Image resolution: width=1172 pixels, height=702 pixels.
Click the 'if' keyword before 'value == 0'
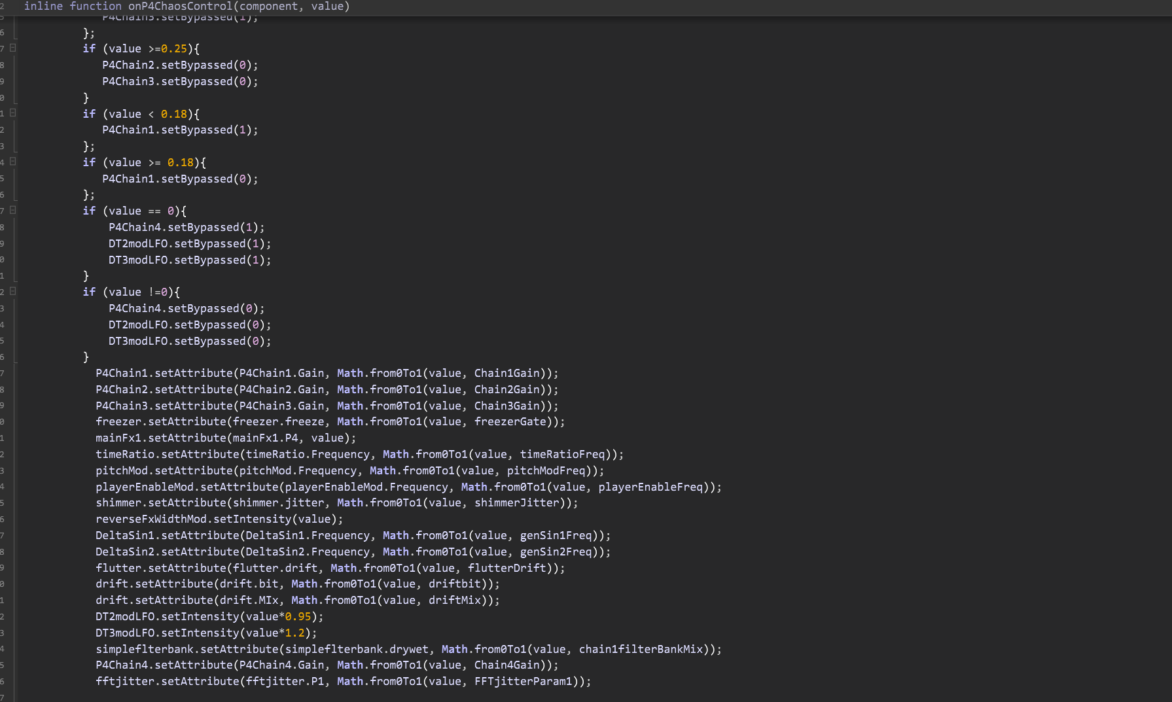[89, 211]
